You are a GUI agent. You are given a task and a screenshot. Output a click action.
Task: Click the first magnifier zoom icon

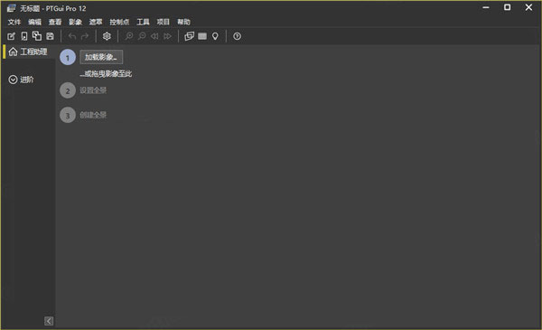[129, 36]
